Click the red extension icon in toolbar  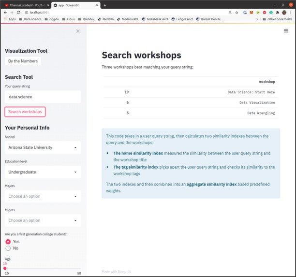pos(265,13)
